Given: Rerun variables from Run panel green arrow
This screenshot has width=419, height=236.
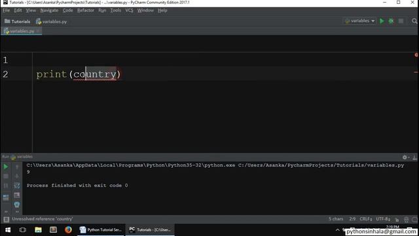Looking at the screenshot, I should click(x=6, y=167).
